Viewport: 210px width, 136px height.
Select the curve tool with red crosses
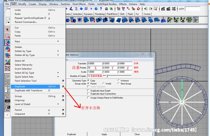pyautogui.click(x=7, y=68)
